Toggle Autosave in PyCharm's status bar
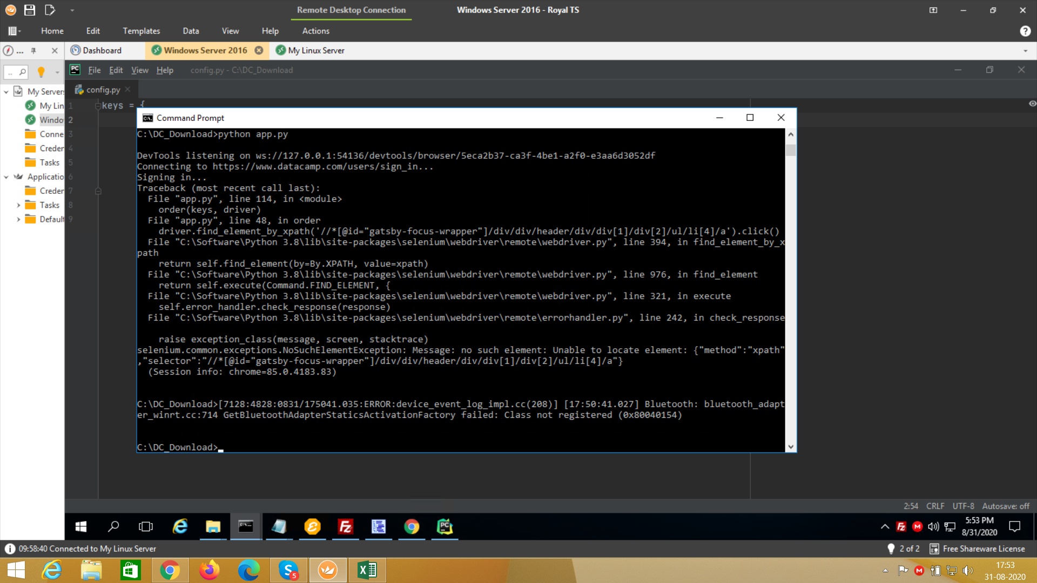 pos(1006,506)
